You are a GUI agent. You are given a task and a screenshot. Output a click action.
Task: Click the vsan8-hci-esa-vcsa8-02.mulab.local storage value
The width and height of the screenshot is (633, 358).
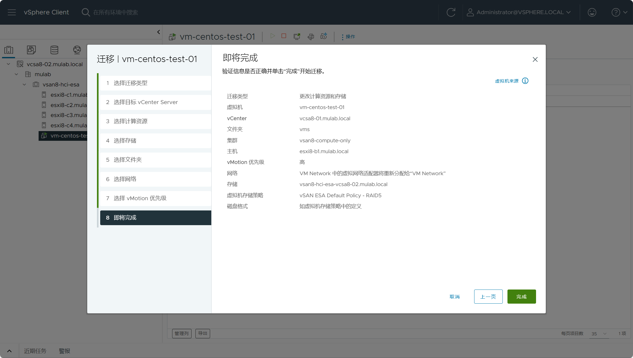[x=343, y=184]
